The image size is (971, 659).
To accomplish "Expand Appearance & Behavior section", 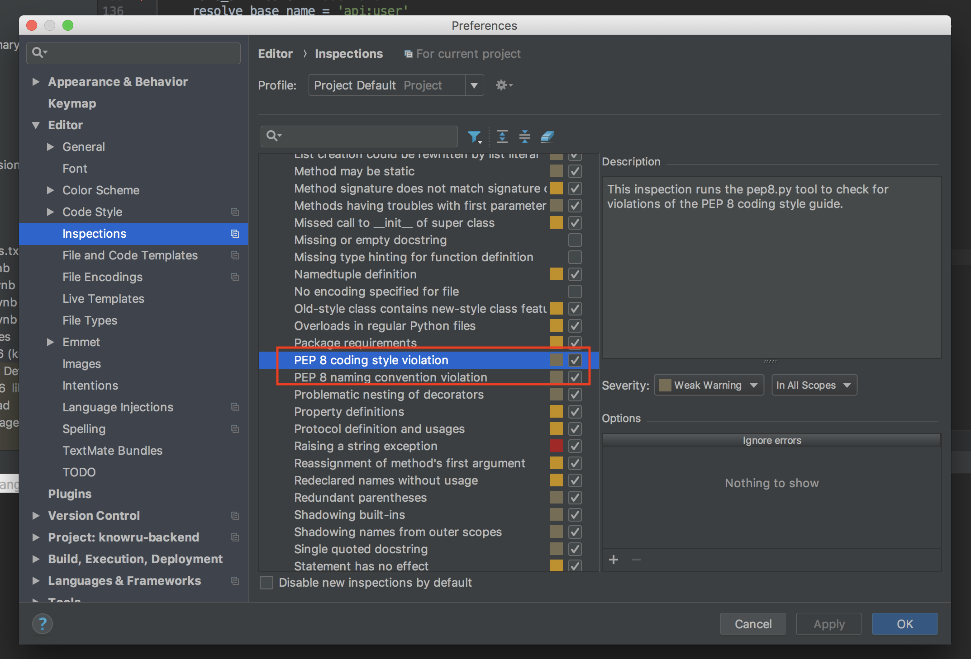I will click(x=36, y=82).
